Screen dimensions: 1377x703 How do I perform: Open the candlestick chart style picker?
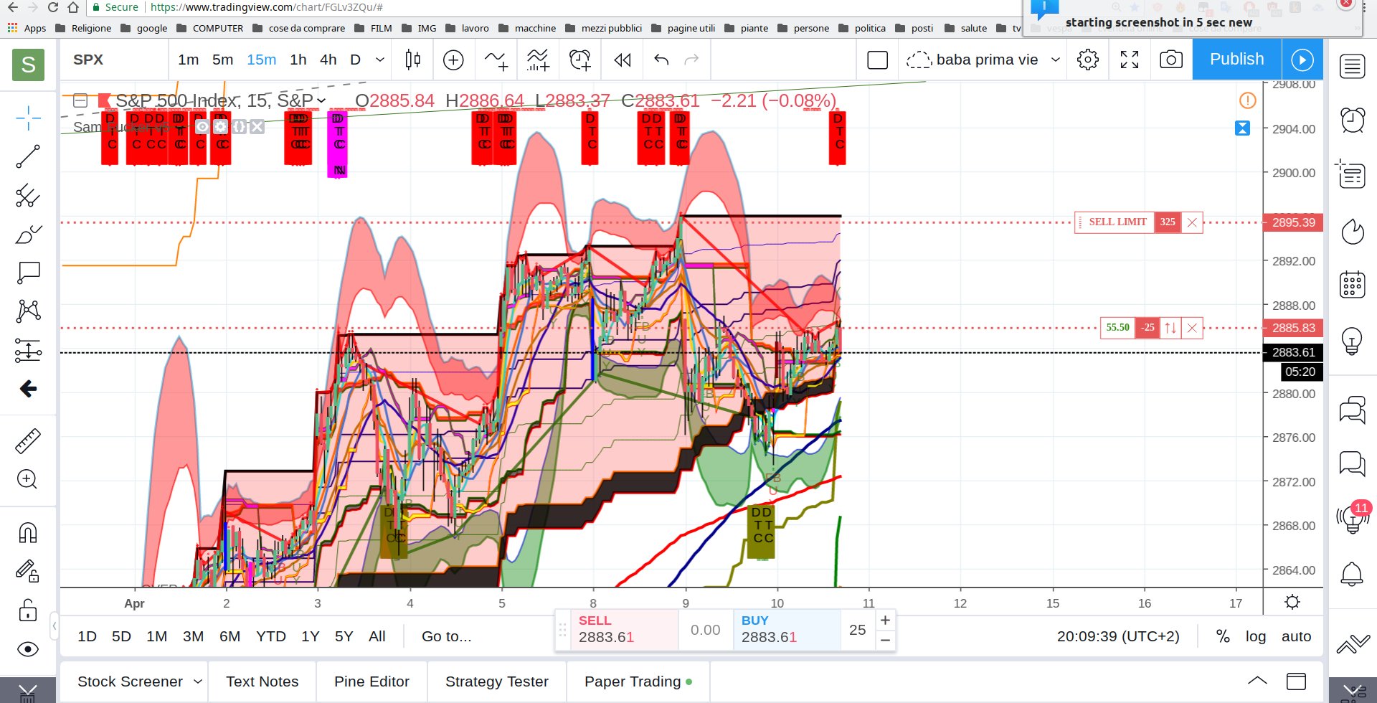[x=412, y=60]
